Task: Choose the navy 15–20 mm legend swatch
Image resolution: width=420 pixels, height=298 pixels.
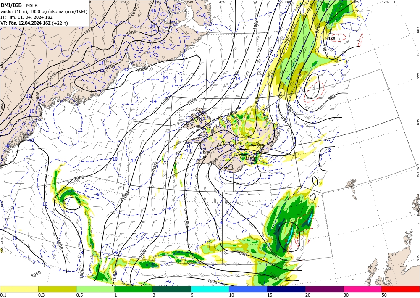Action: coord(286,289)
